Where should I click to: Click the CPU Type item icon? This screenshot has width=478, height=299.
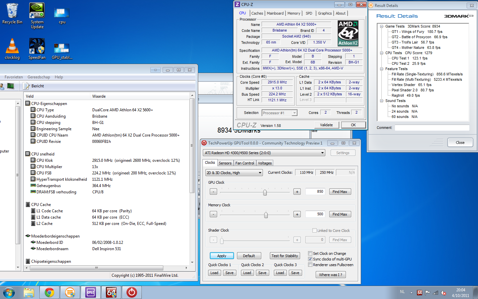click(x=33, y=110)
